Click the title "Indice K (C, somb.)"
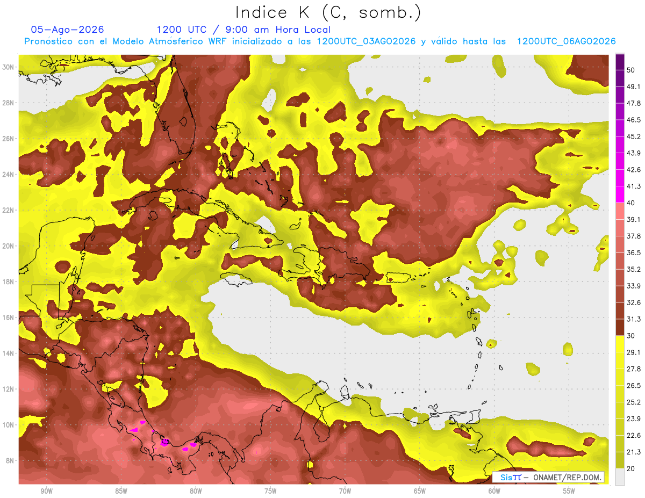 coord(328,13)
